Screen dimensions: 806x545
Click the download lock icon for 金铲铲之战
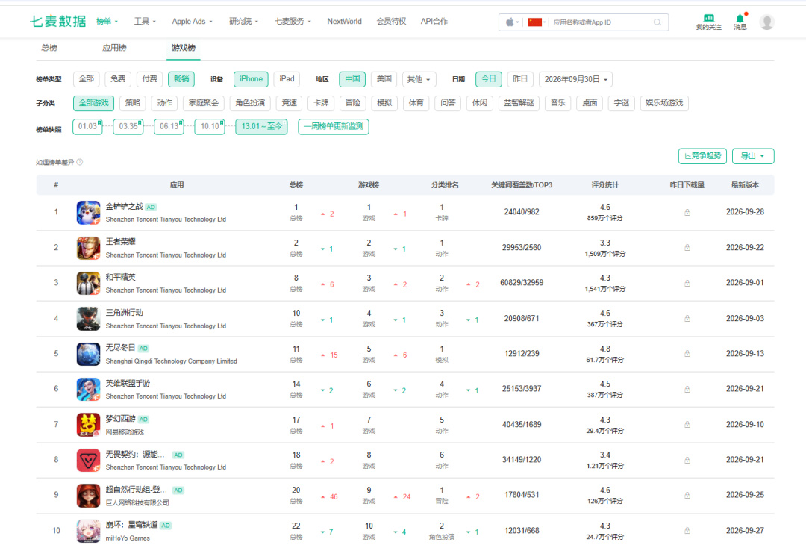pos(687,212)
